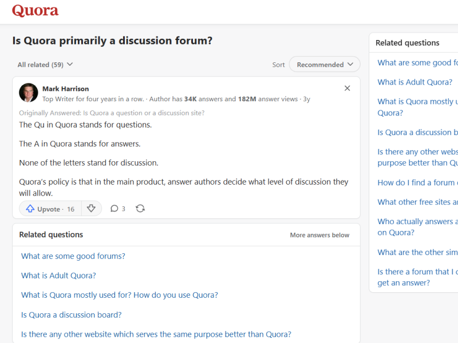Open 'Is there any other website' main link

156,334
